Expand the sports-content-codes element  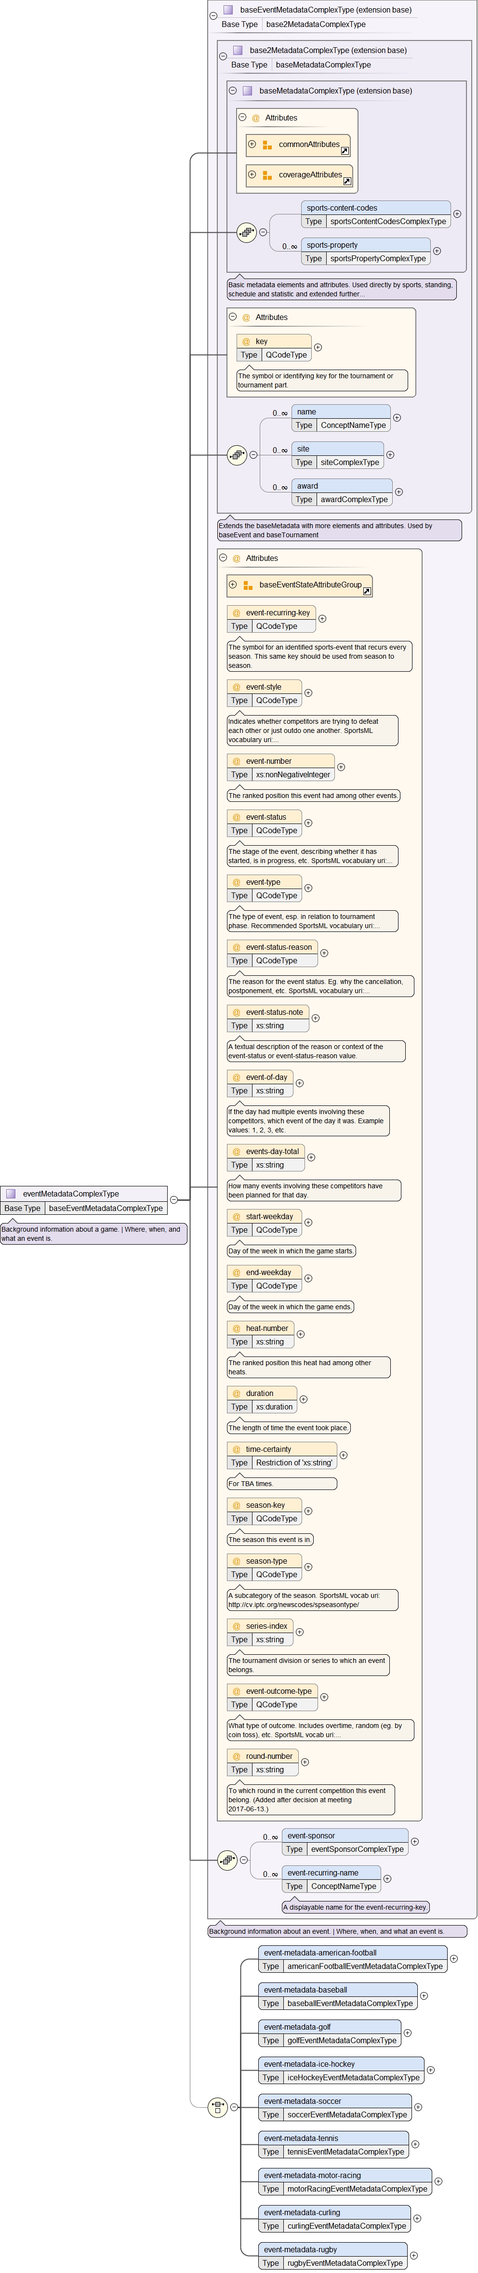click(457, 213)
